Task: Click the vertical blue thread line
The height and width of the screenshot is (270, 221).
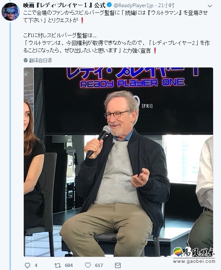Action: (10, 145)
